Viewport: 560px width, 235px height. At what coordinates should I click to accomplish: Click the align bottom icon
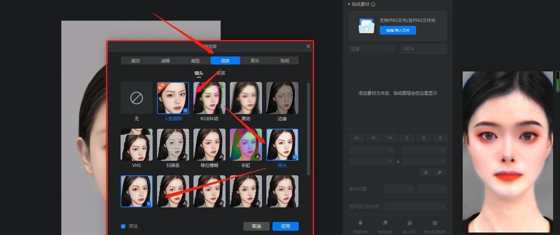(440, 138)
